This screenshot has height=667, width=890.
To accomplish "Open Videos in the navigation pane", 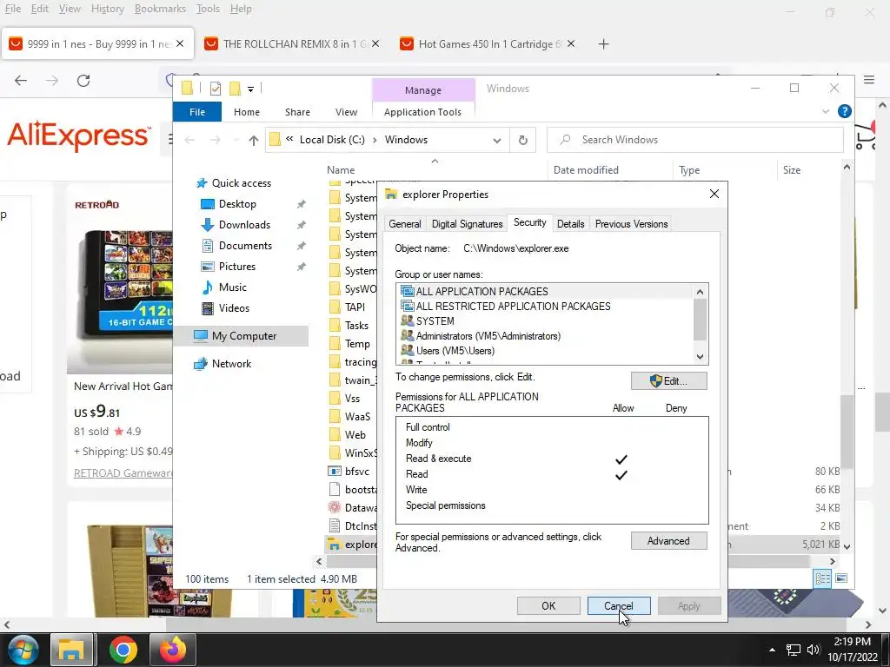I will pos(234,308).
